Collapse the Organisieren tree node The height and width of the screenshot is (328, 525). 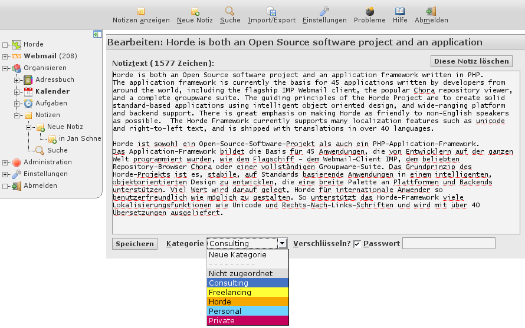tap(5, 68)
